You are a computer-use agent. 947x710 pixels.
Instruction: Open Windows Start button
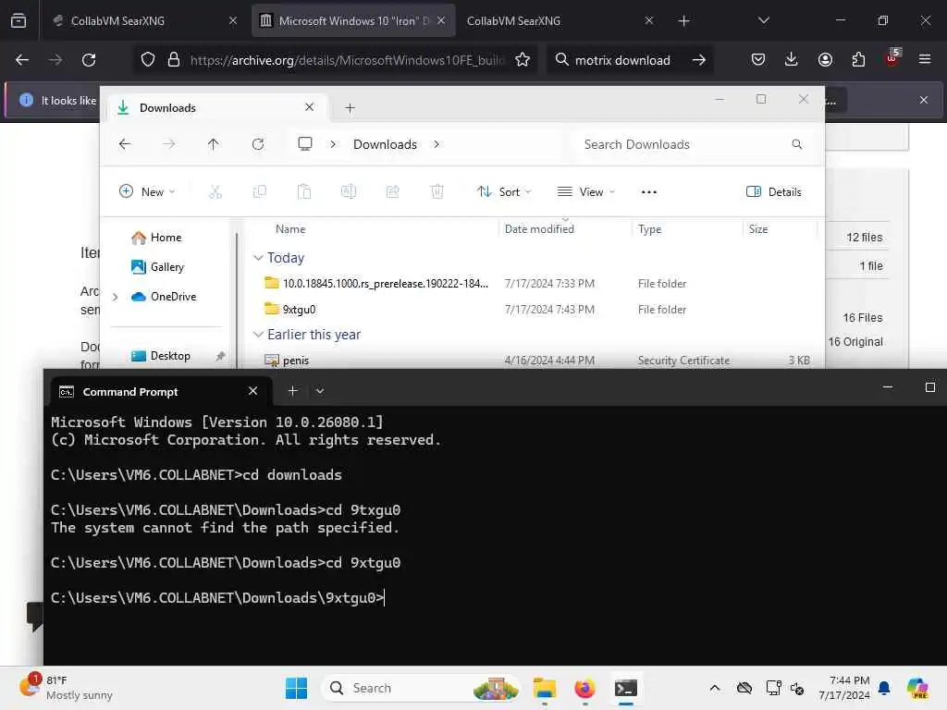pyautogui.click(x=296, y=688)
